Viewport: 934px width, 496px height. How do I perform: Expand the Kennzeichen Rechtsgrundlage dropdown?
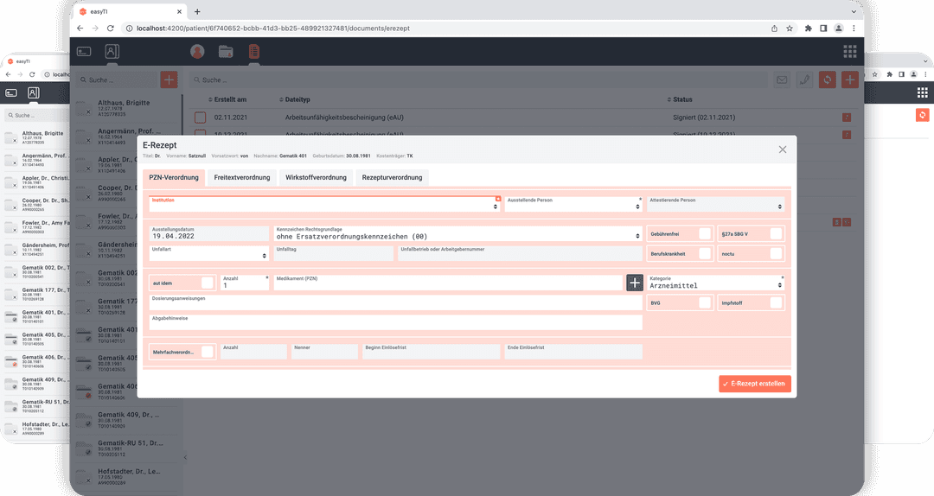pos(457,235)
